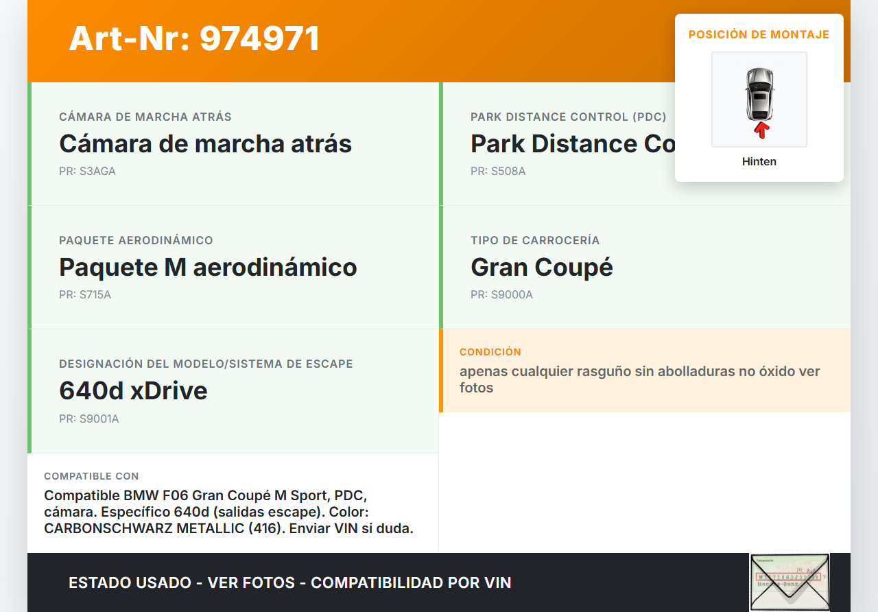Click the PR: S715A code
The height and width of the screenshot is (612, 878).
[85, 295]
